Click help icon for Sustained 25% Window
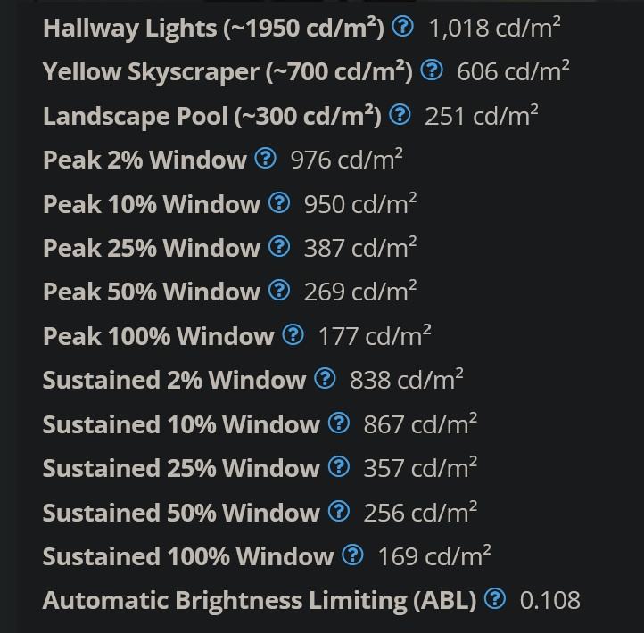The image size is (644, 633). [339, 467]
